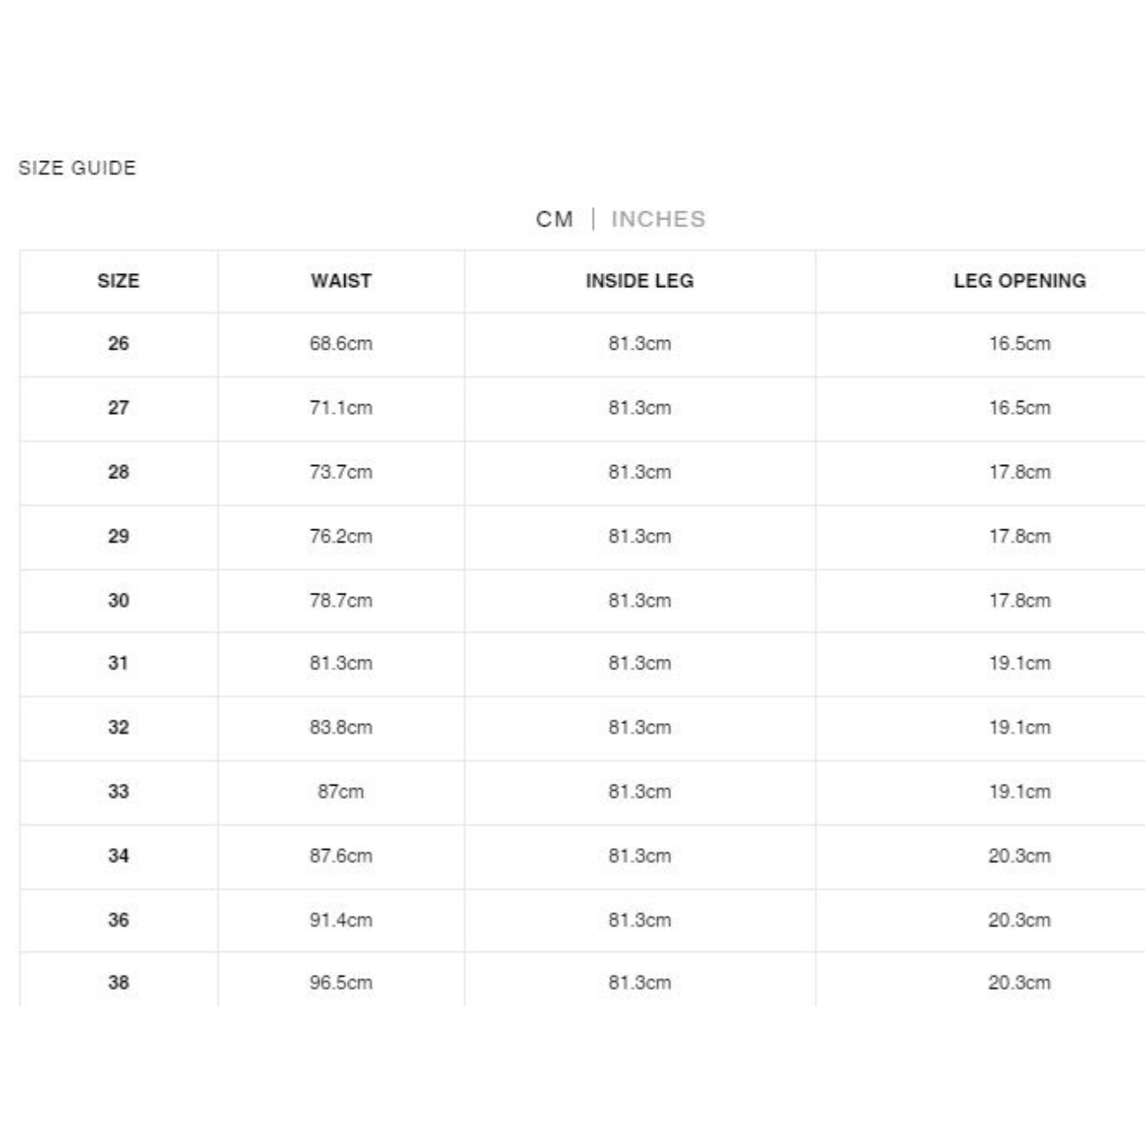Click the WAIST column header
The height and width of the screenshot is (1145, 1145).
341,281
